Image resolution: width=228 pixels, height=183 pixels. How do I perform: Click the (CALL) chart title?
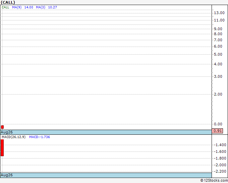pyautogui.click(x=8, y=2)
